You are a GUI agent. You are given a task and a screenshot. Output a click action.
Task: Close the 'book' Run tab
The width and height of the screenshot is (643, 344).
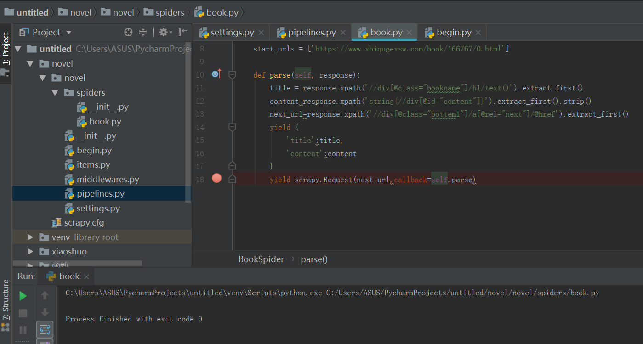click(86, 276)
